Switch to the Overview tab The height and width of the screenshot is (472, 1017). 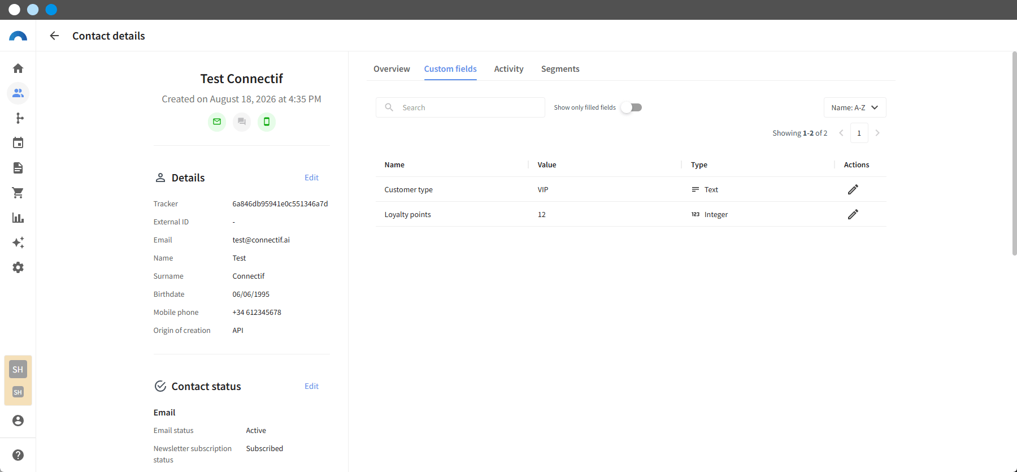[392, 69]
